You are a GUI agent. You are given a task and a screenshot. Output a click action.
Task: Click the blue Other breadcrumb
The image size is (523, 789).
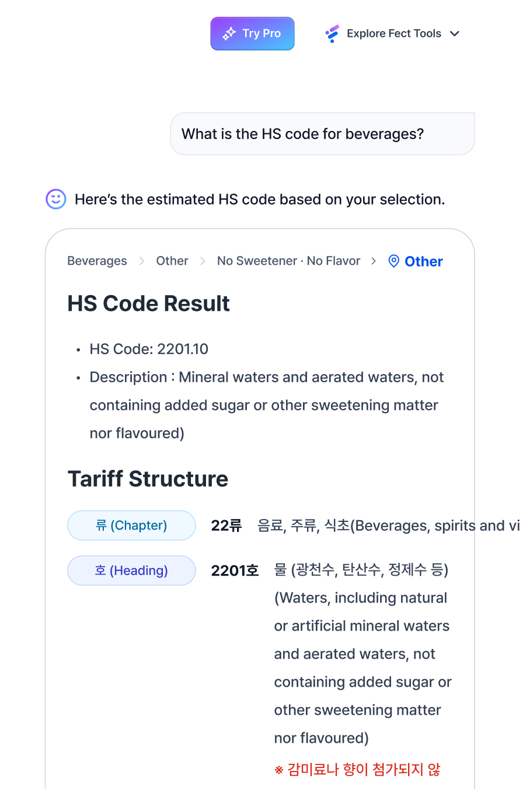click(x=424, y=262)
